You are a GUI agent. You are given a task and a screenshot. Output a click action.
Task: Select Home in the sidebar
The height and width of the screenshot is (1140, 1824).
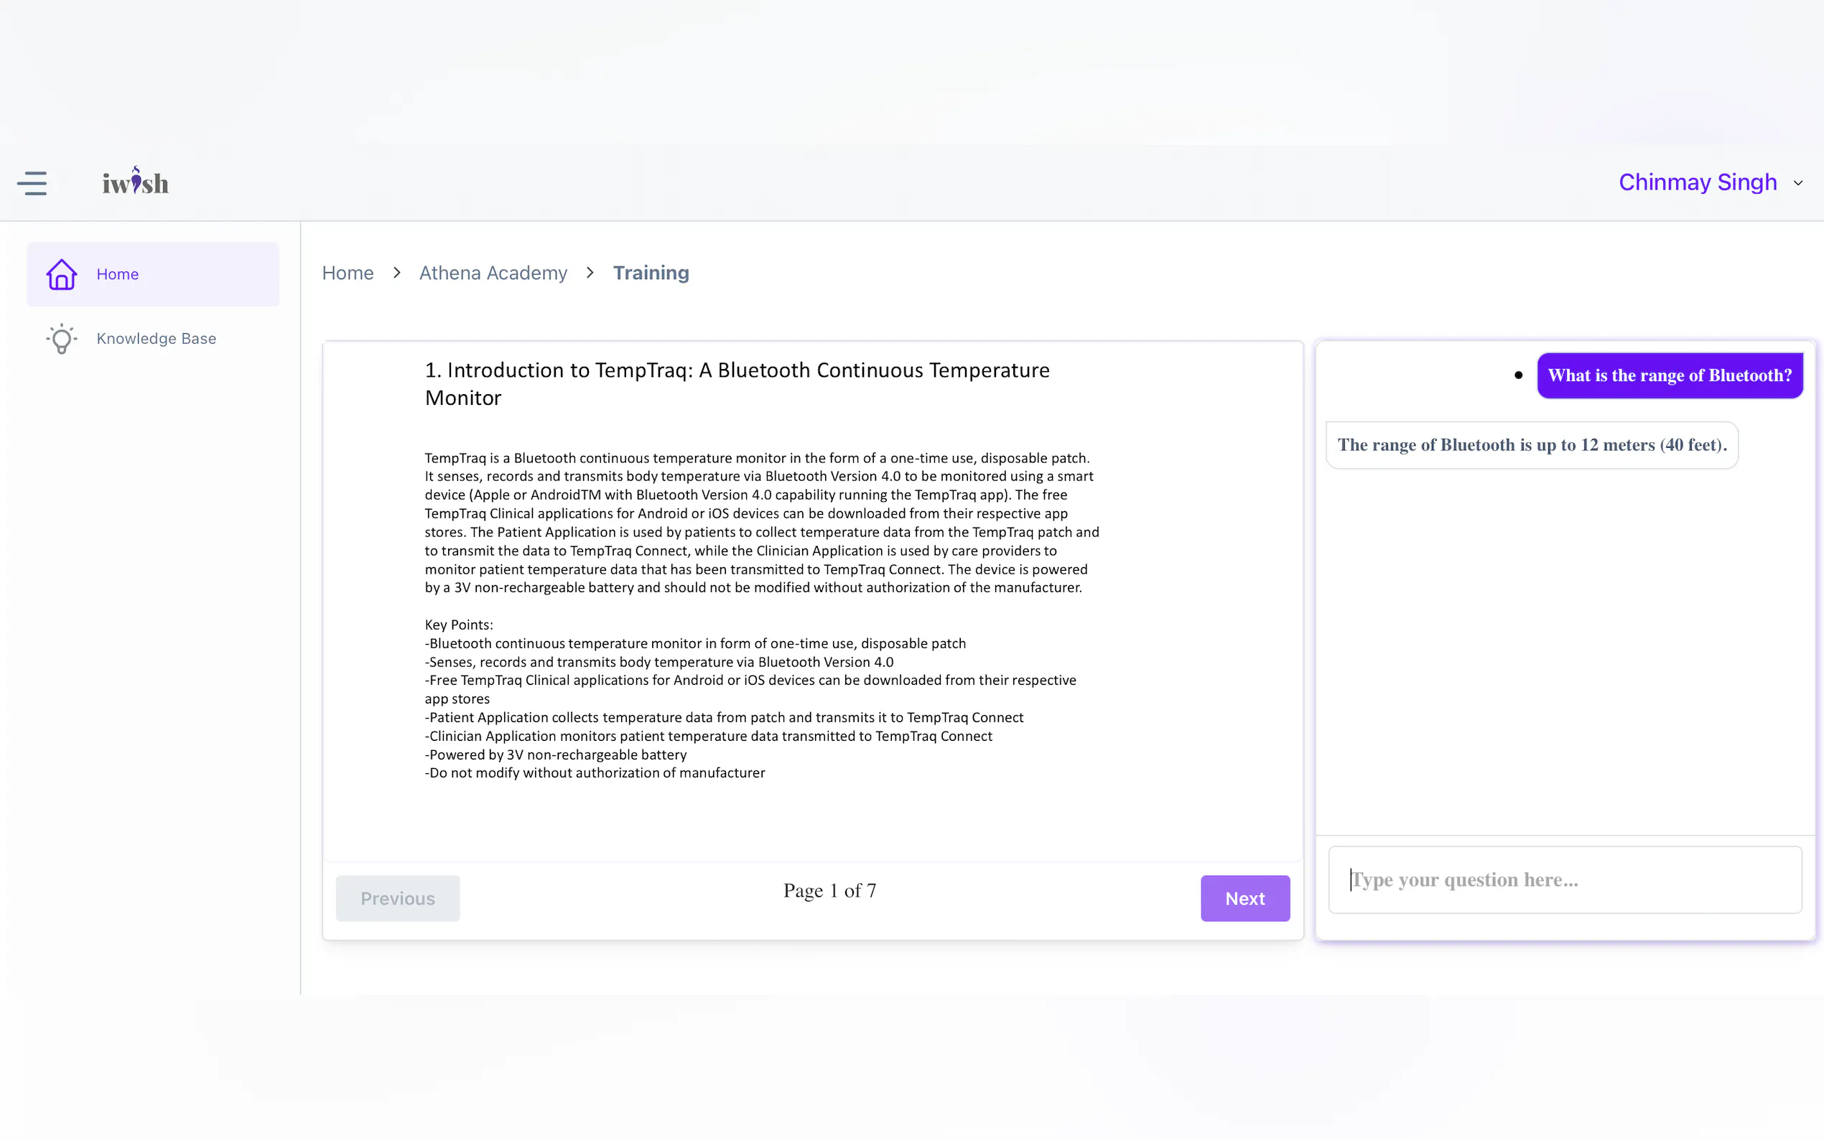pos(118,274)
